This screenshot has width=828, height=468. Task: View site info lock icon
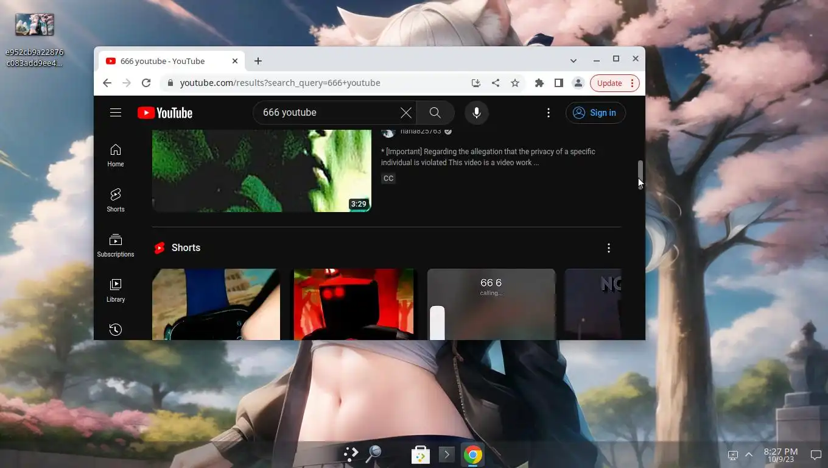pyautogui.click(x=170, y=83)
